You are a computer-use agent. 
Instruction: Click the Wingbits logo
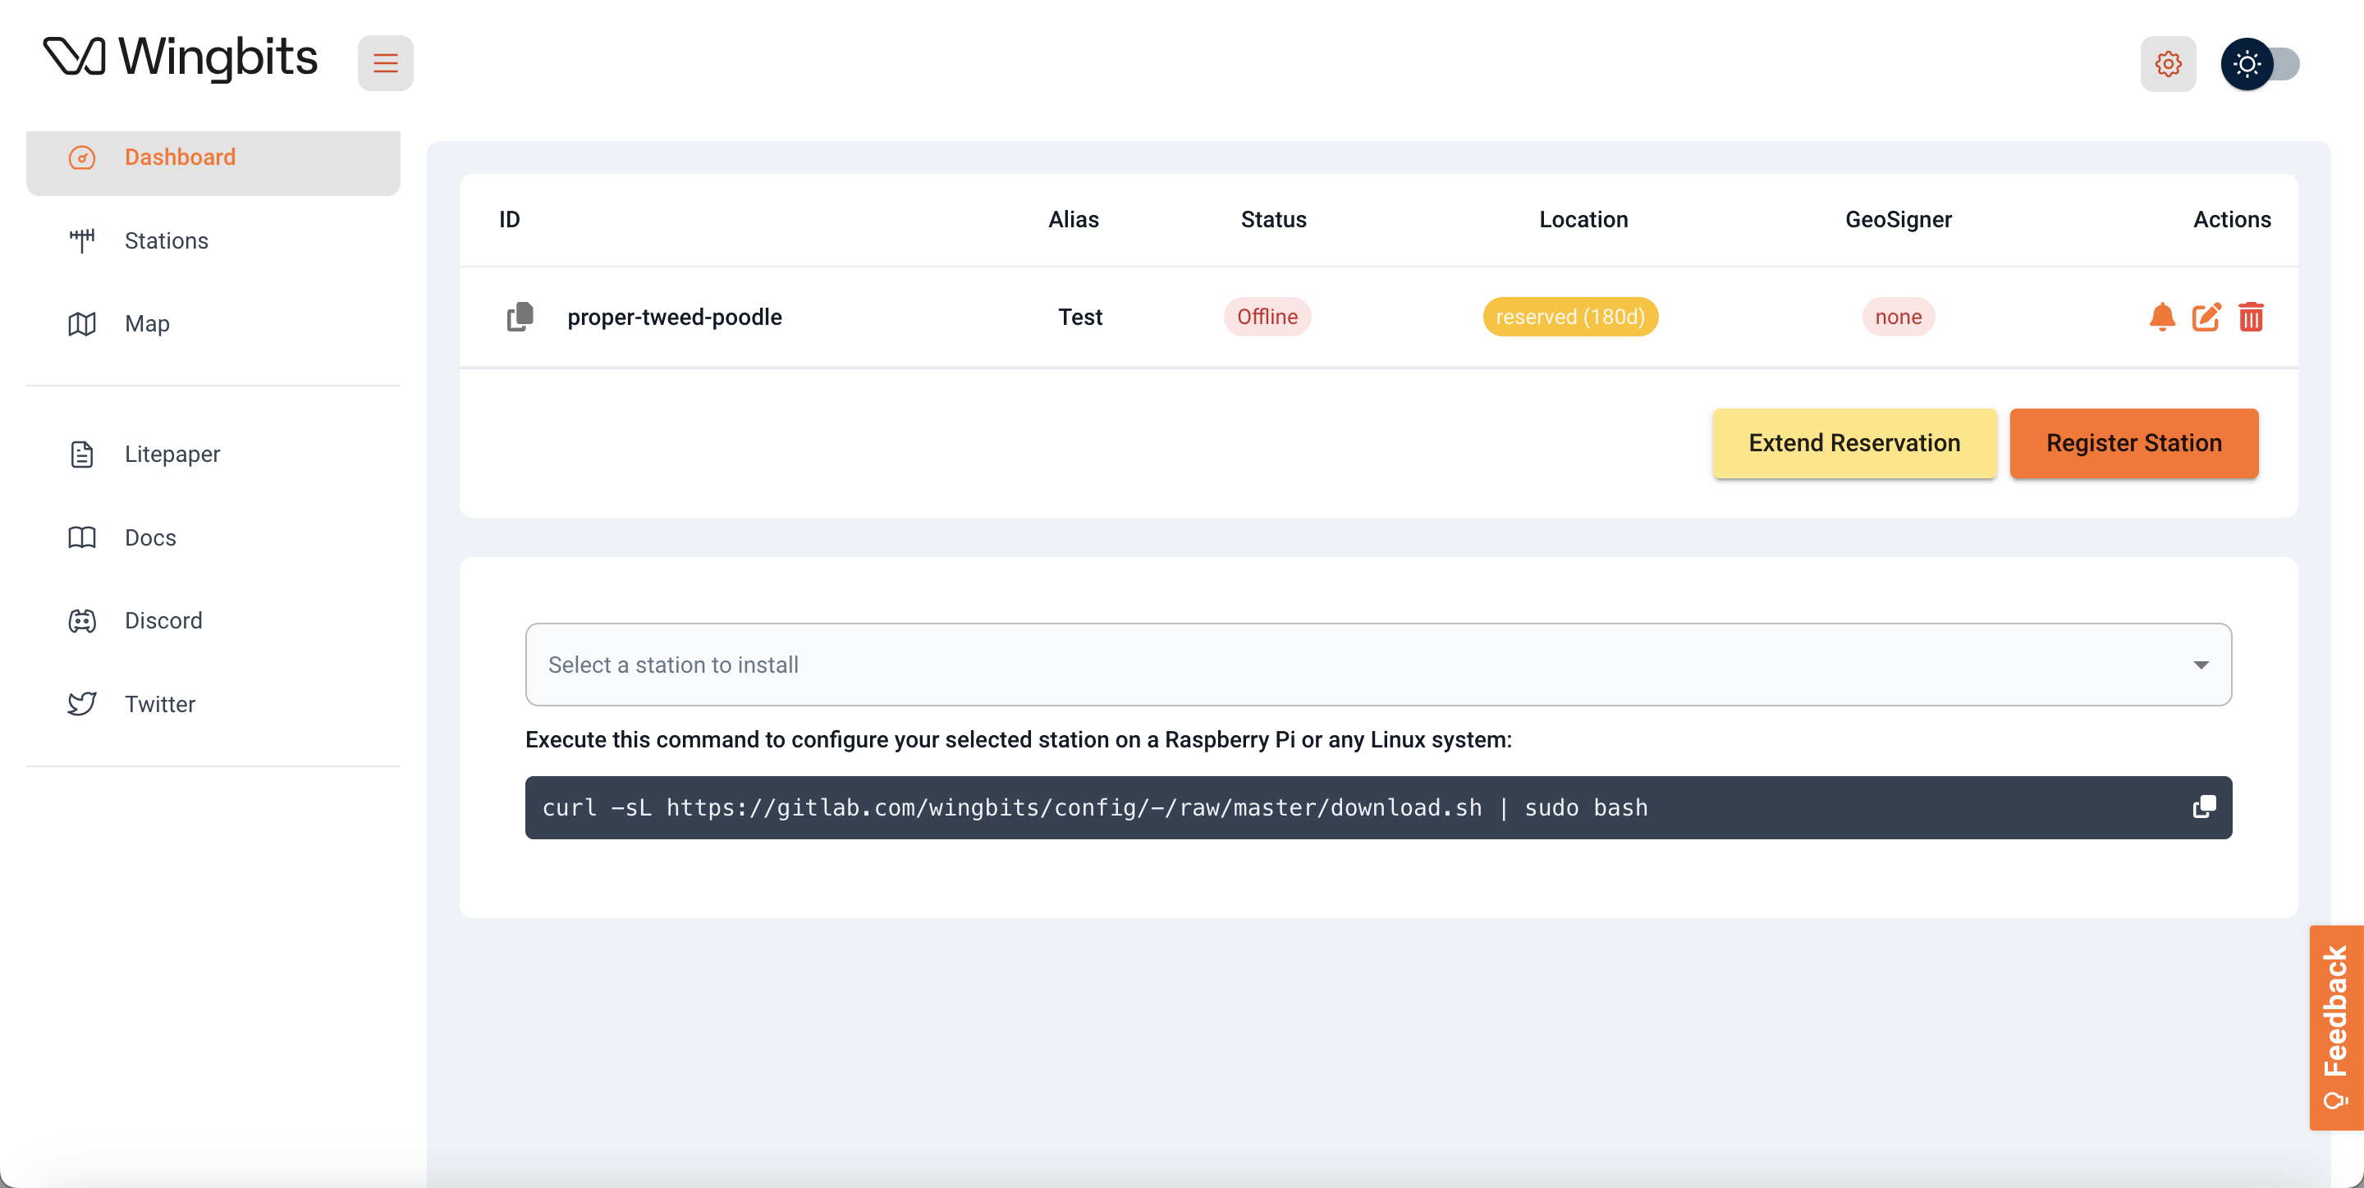click(x=181, y=57)
